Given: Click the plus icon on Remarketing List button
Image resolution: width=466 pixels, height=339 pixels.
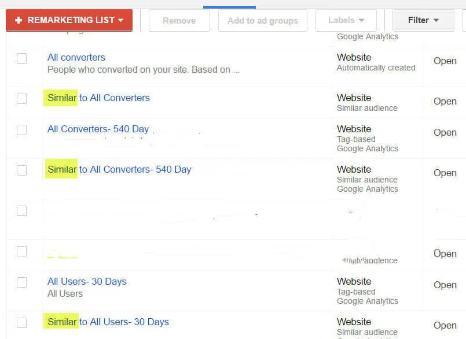Looking at the screenshot, I should pos(19,20).
